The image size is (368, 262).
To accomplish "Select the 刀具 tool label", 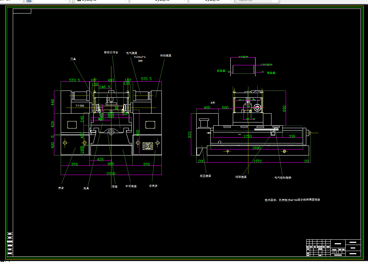I will 73,59.
